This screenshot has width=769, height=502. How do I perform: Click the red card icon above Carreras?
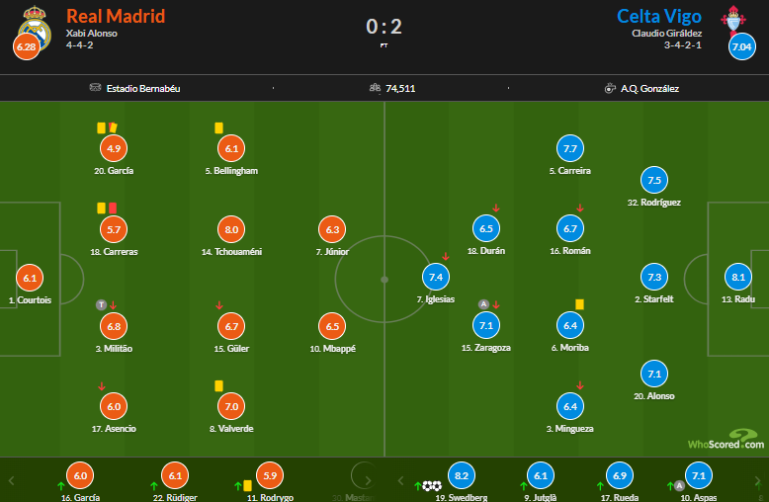(113, 208)
